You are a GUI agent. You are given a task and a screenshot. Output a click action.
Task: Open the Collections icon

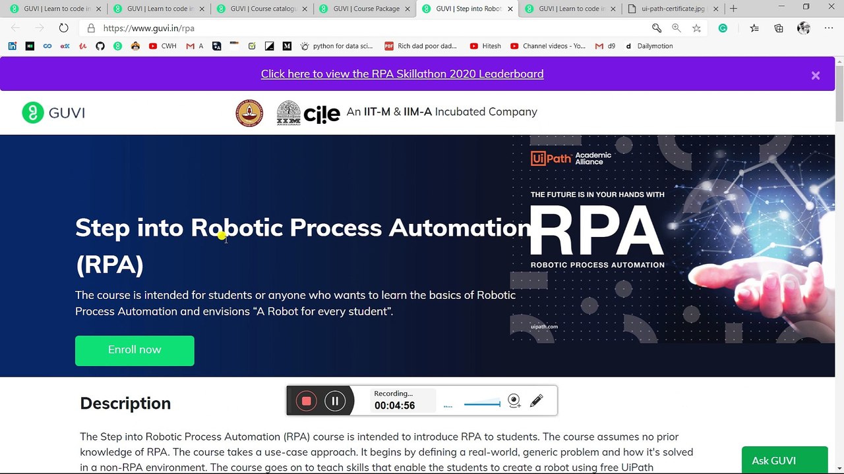[x=779, y=28]
